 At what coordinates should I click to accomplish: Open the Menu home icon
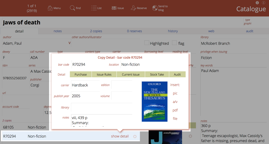click(x=50, y=8)
